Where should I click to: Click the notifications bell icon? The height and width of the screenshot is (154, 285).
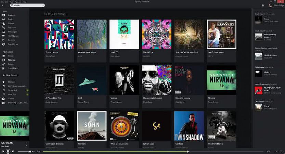pyautogui.click(x=263, y=5)
